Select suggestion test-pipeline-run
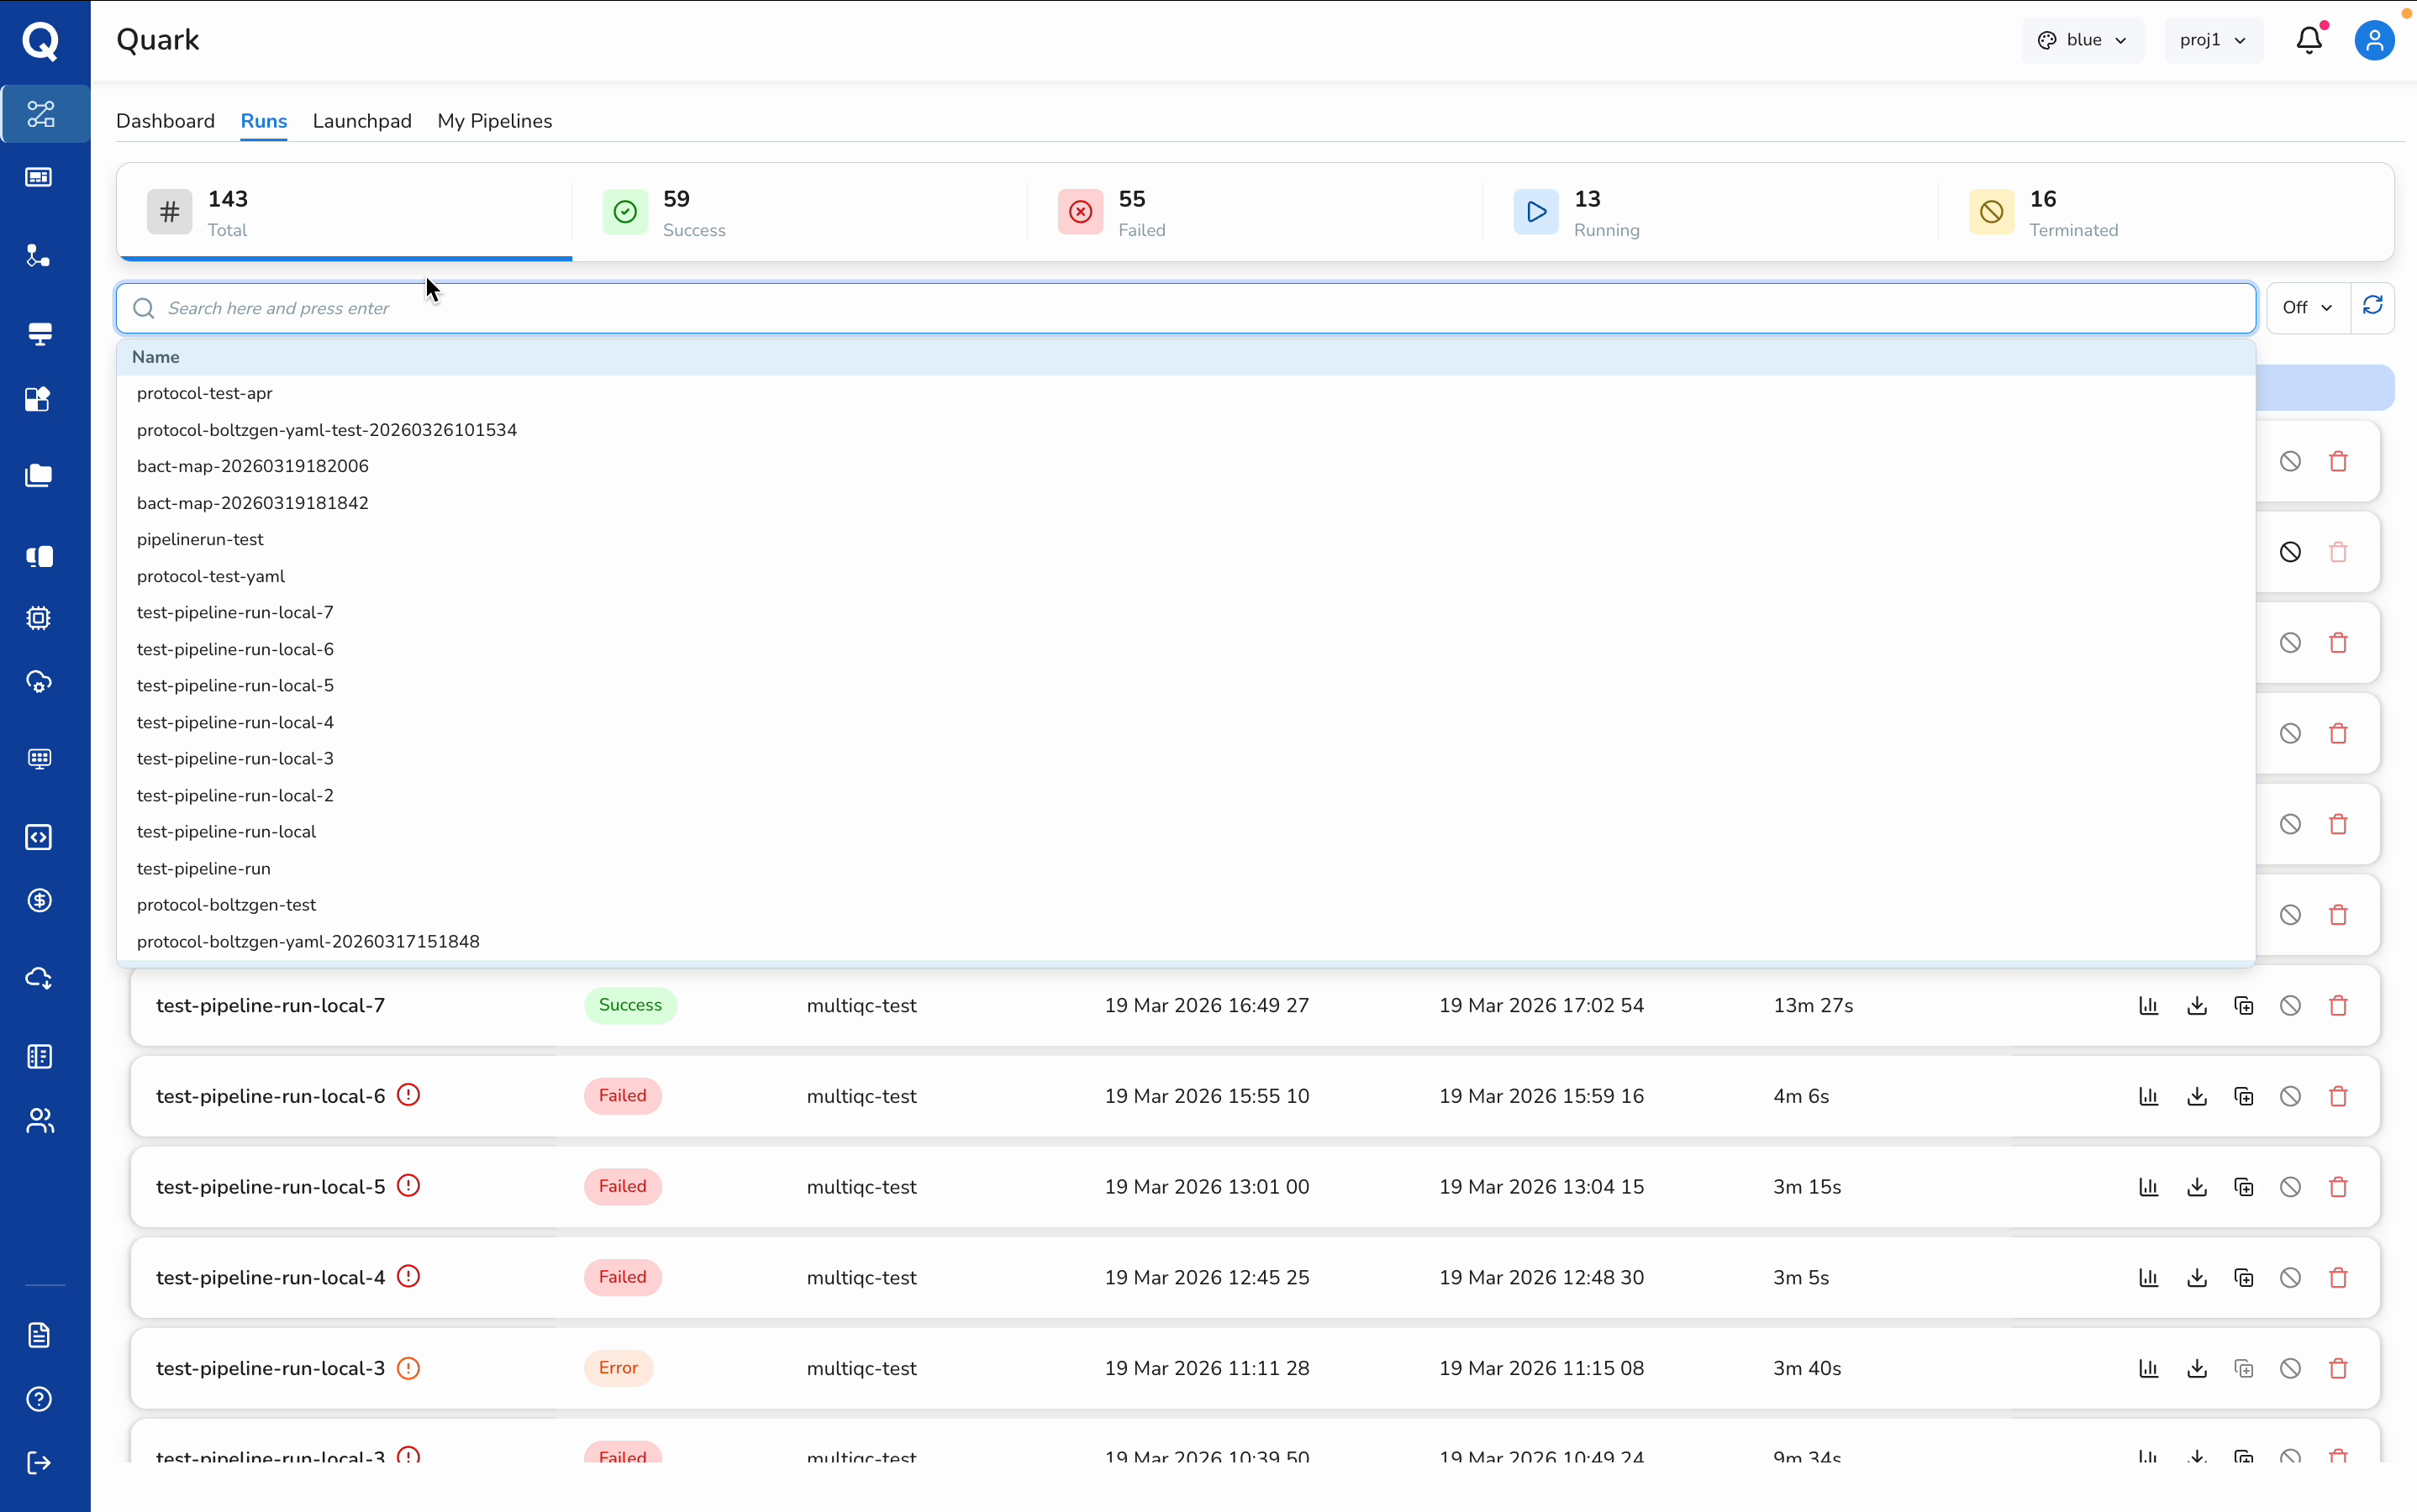 pyautogui.click(x=1187, y=868)
